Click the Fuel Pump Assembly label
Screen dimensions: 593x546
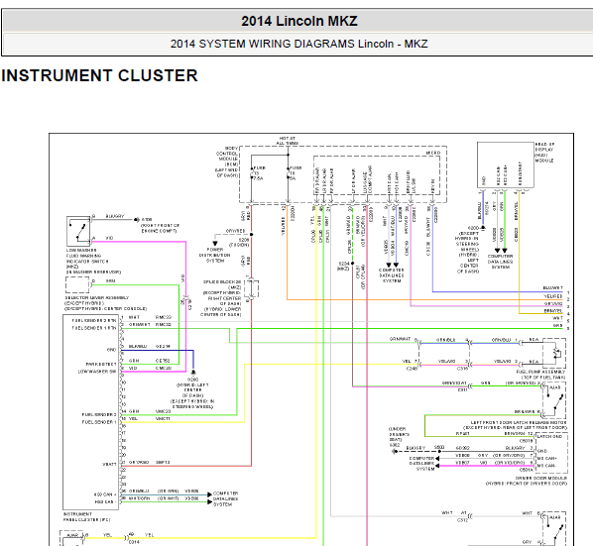(540, 375)
